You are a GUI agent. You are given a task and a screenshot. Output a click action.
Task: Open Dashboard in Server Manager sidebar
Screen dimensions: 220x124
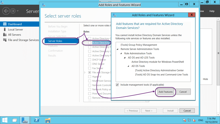point(20,24)
